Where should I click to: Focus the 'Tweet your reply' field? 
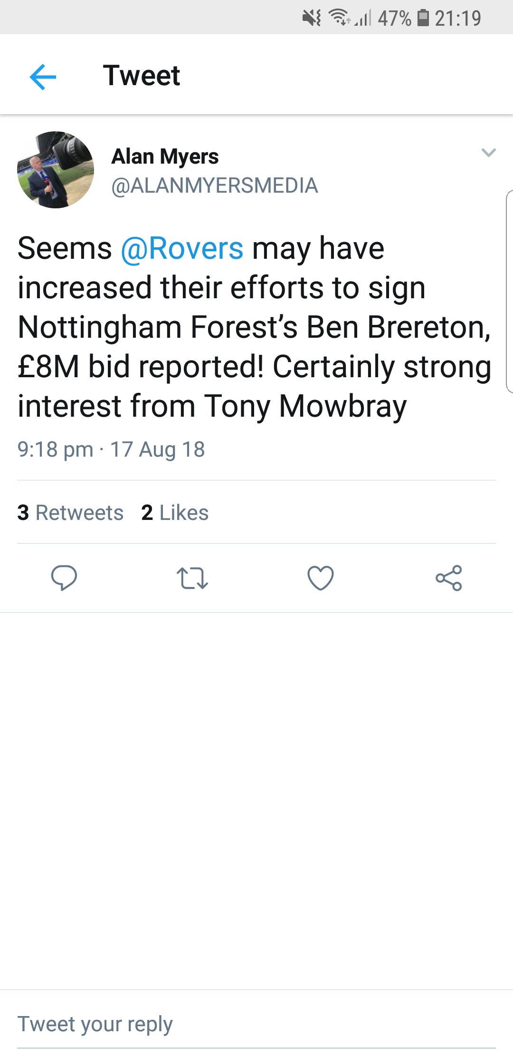pyautogui.click(x=256, y=1024)
